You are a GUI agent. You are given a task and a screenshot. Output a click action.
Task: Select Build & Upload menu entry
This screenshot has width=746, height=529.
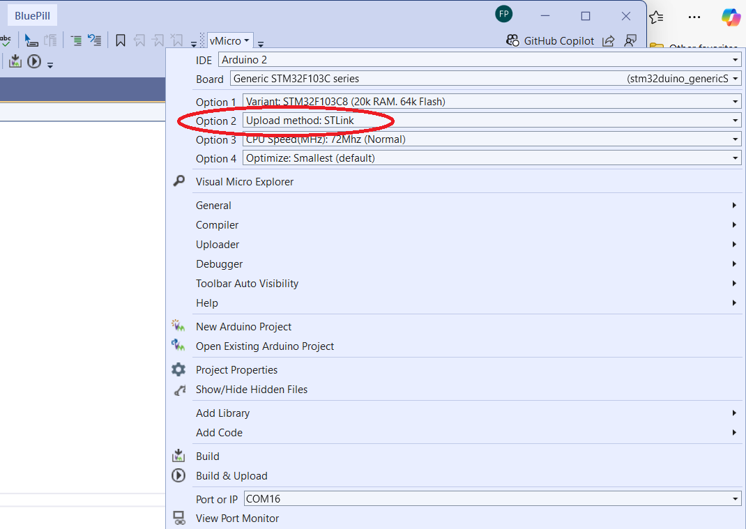(231, 476)
